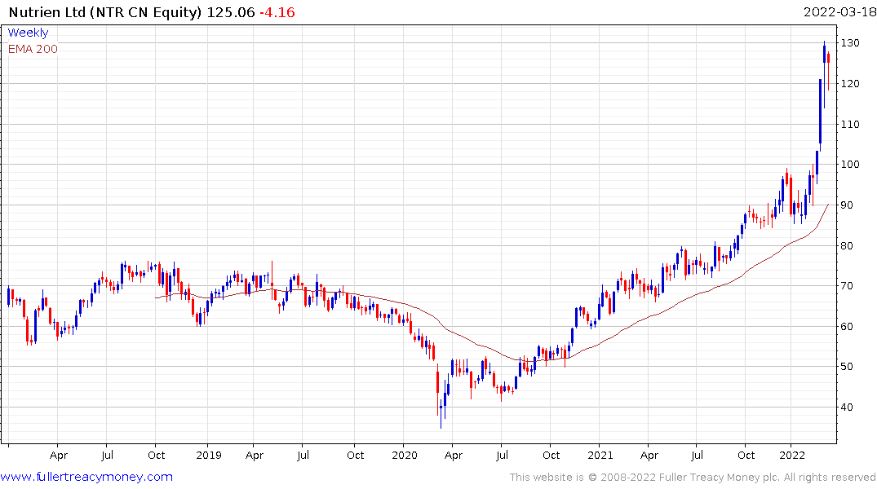The height and width of the screenshot is (489, 877).
Task: Select the 2020 label on time axis
Action: pos(405,455)
